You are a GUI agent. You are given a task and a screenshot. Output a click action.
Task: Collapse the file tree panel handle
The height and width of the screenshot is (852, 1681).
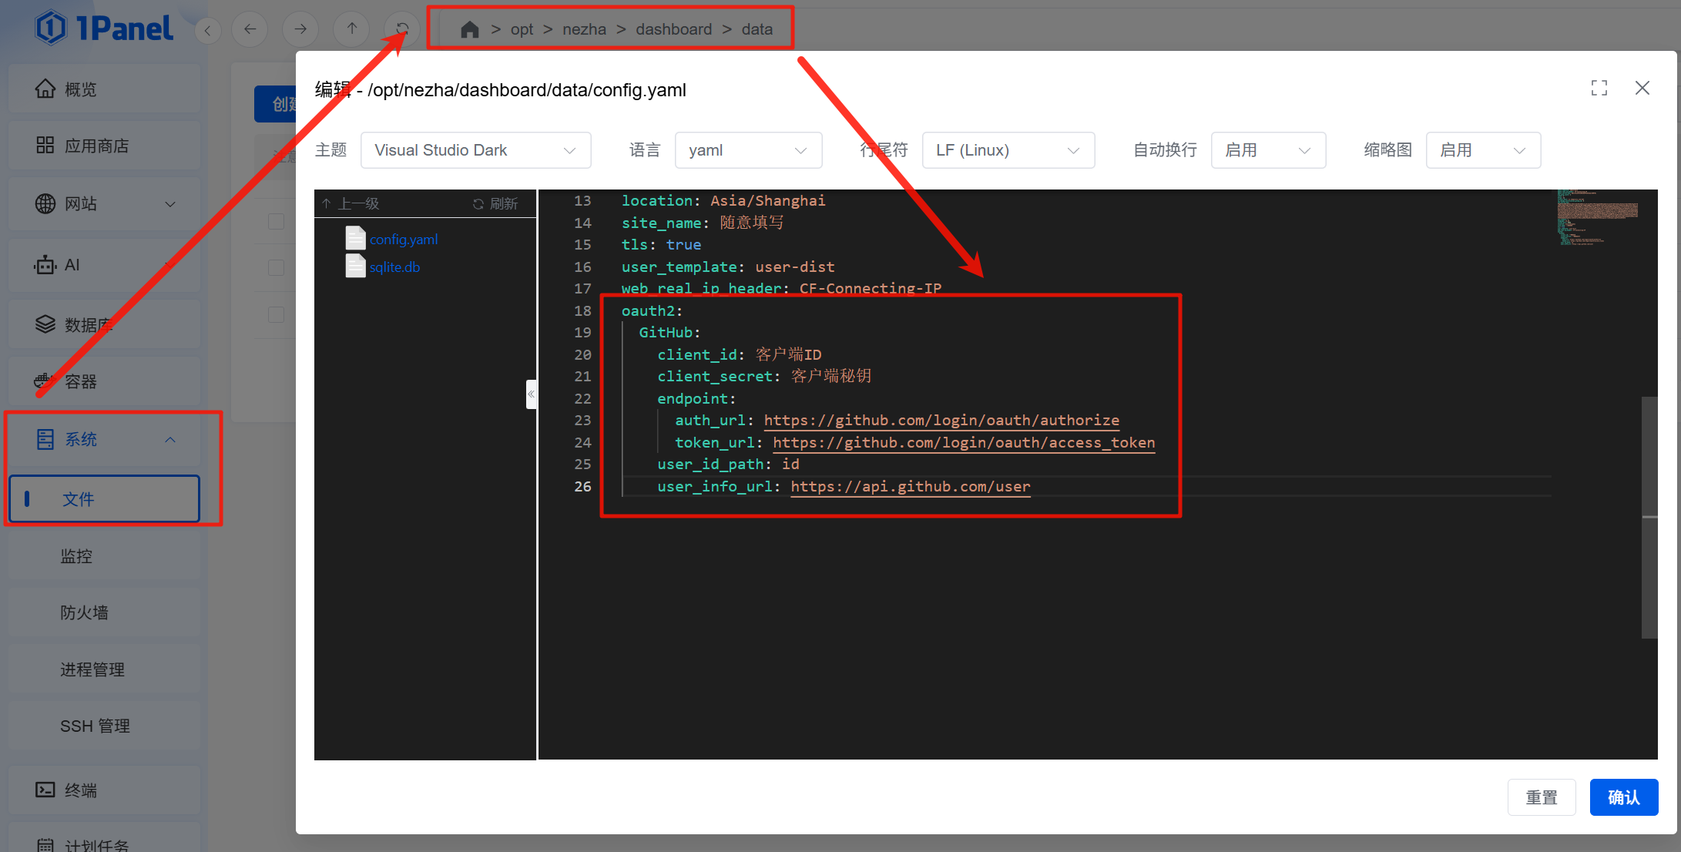[531, 394]
